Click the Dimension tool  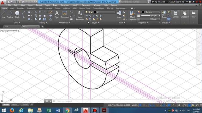pos(65,14)
